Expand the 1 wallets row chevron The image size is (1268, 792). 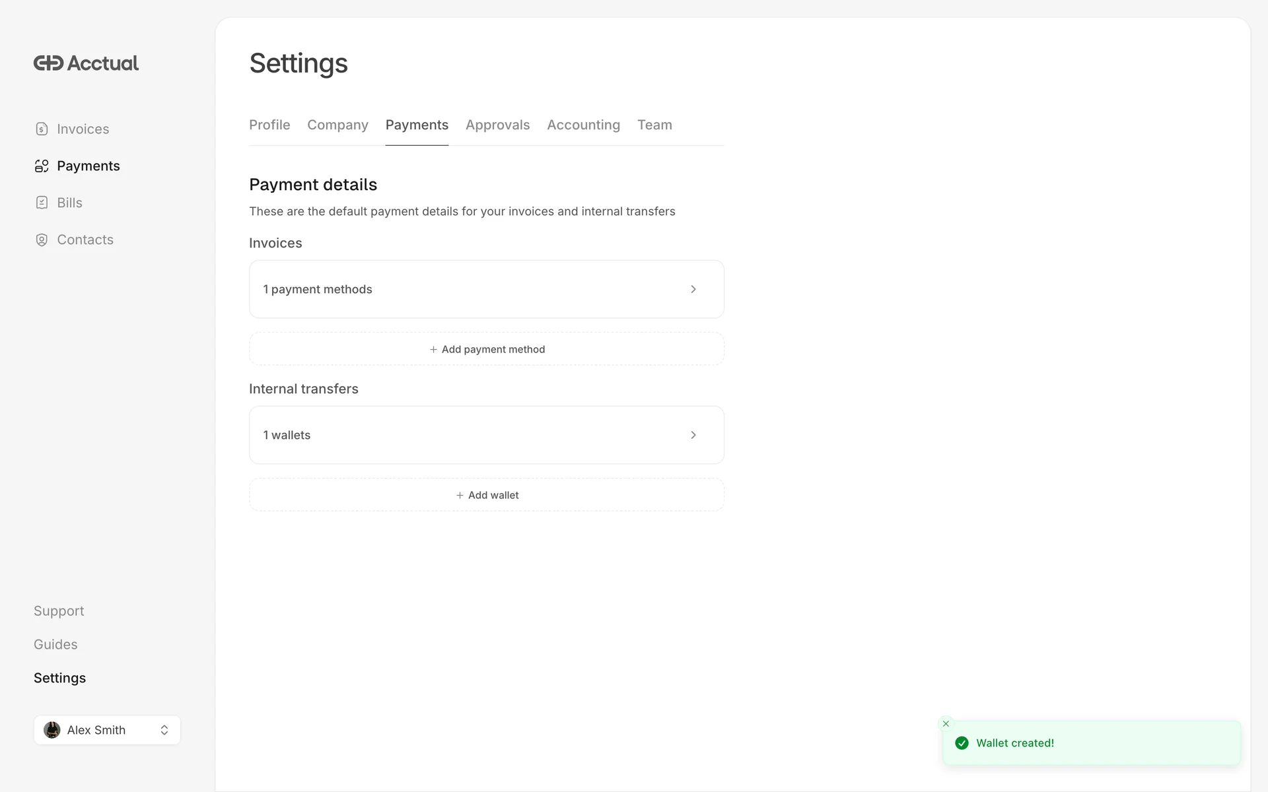point(693,436)
